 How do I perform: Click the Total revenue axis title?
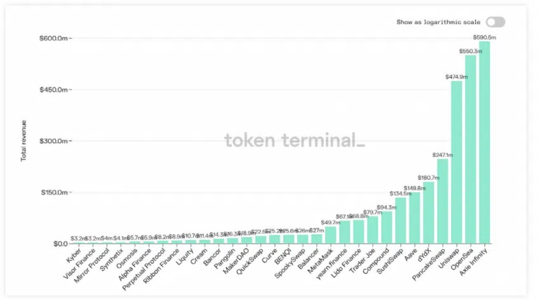(x=24, y=141)
